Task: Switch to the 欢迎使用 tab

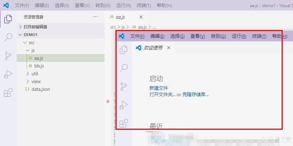Action: 153,48
